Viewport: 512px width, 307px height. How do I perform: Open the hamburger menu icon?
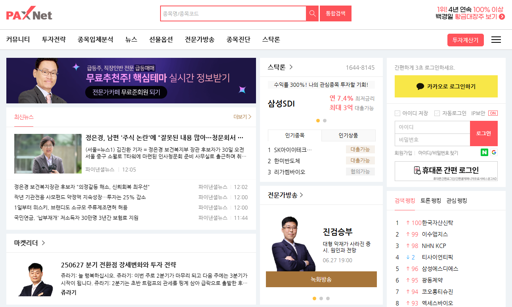496,40
